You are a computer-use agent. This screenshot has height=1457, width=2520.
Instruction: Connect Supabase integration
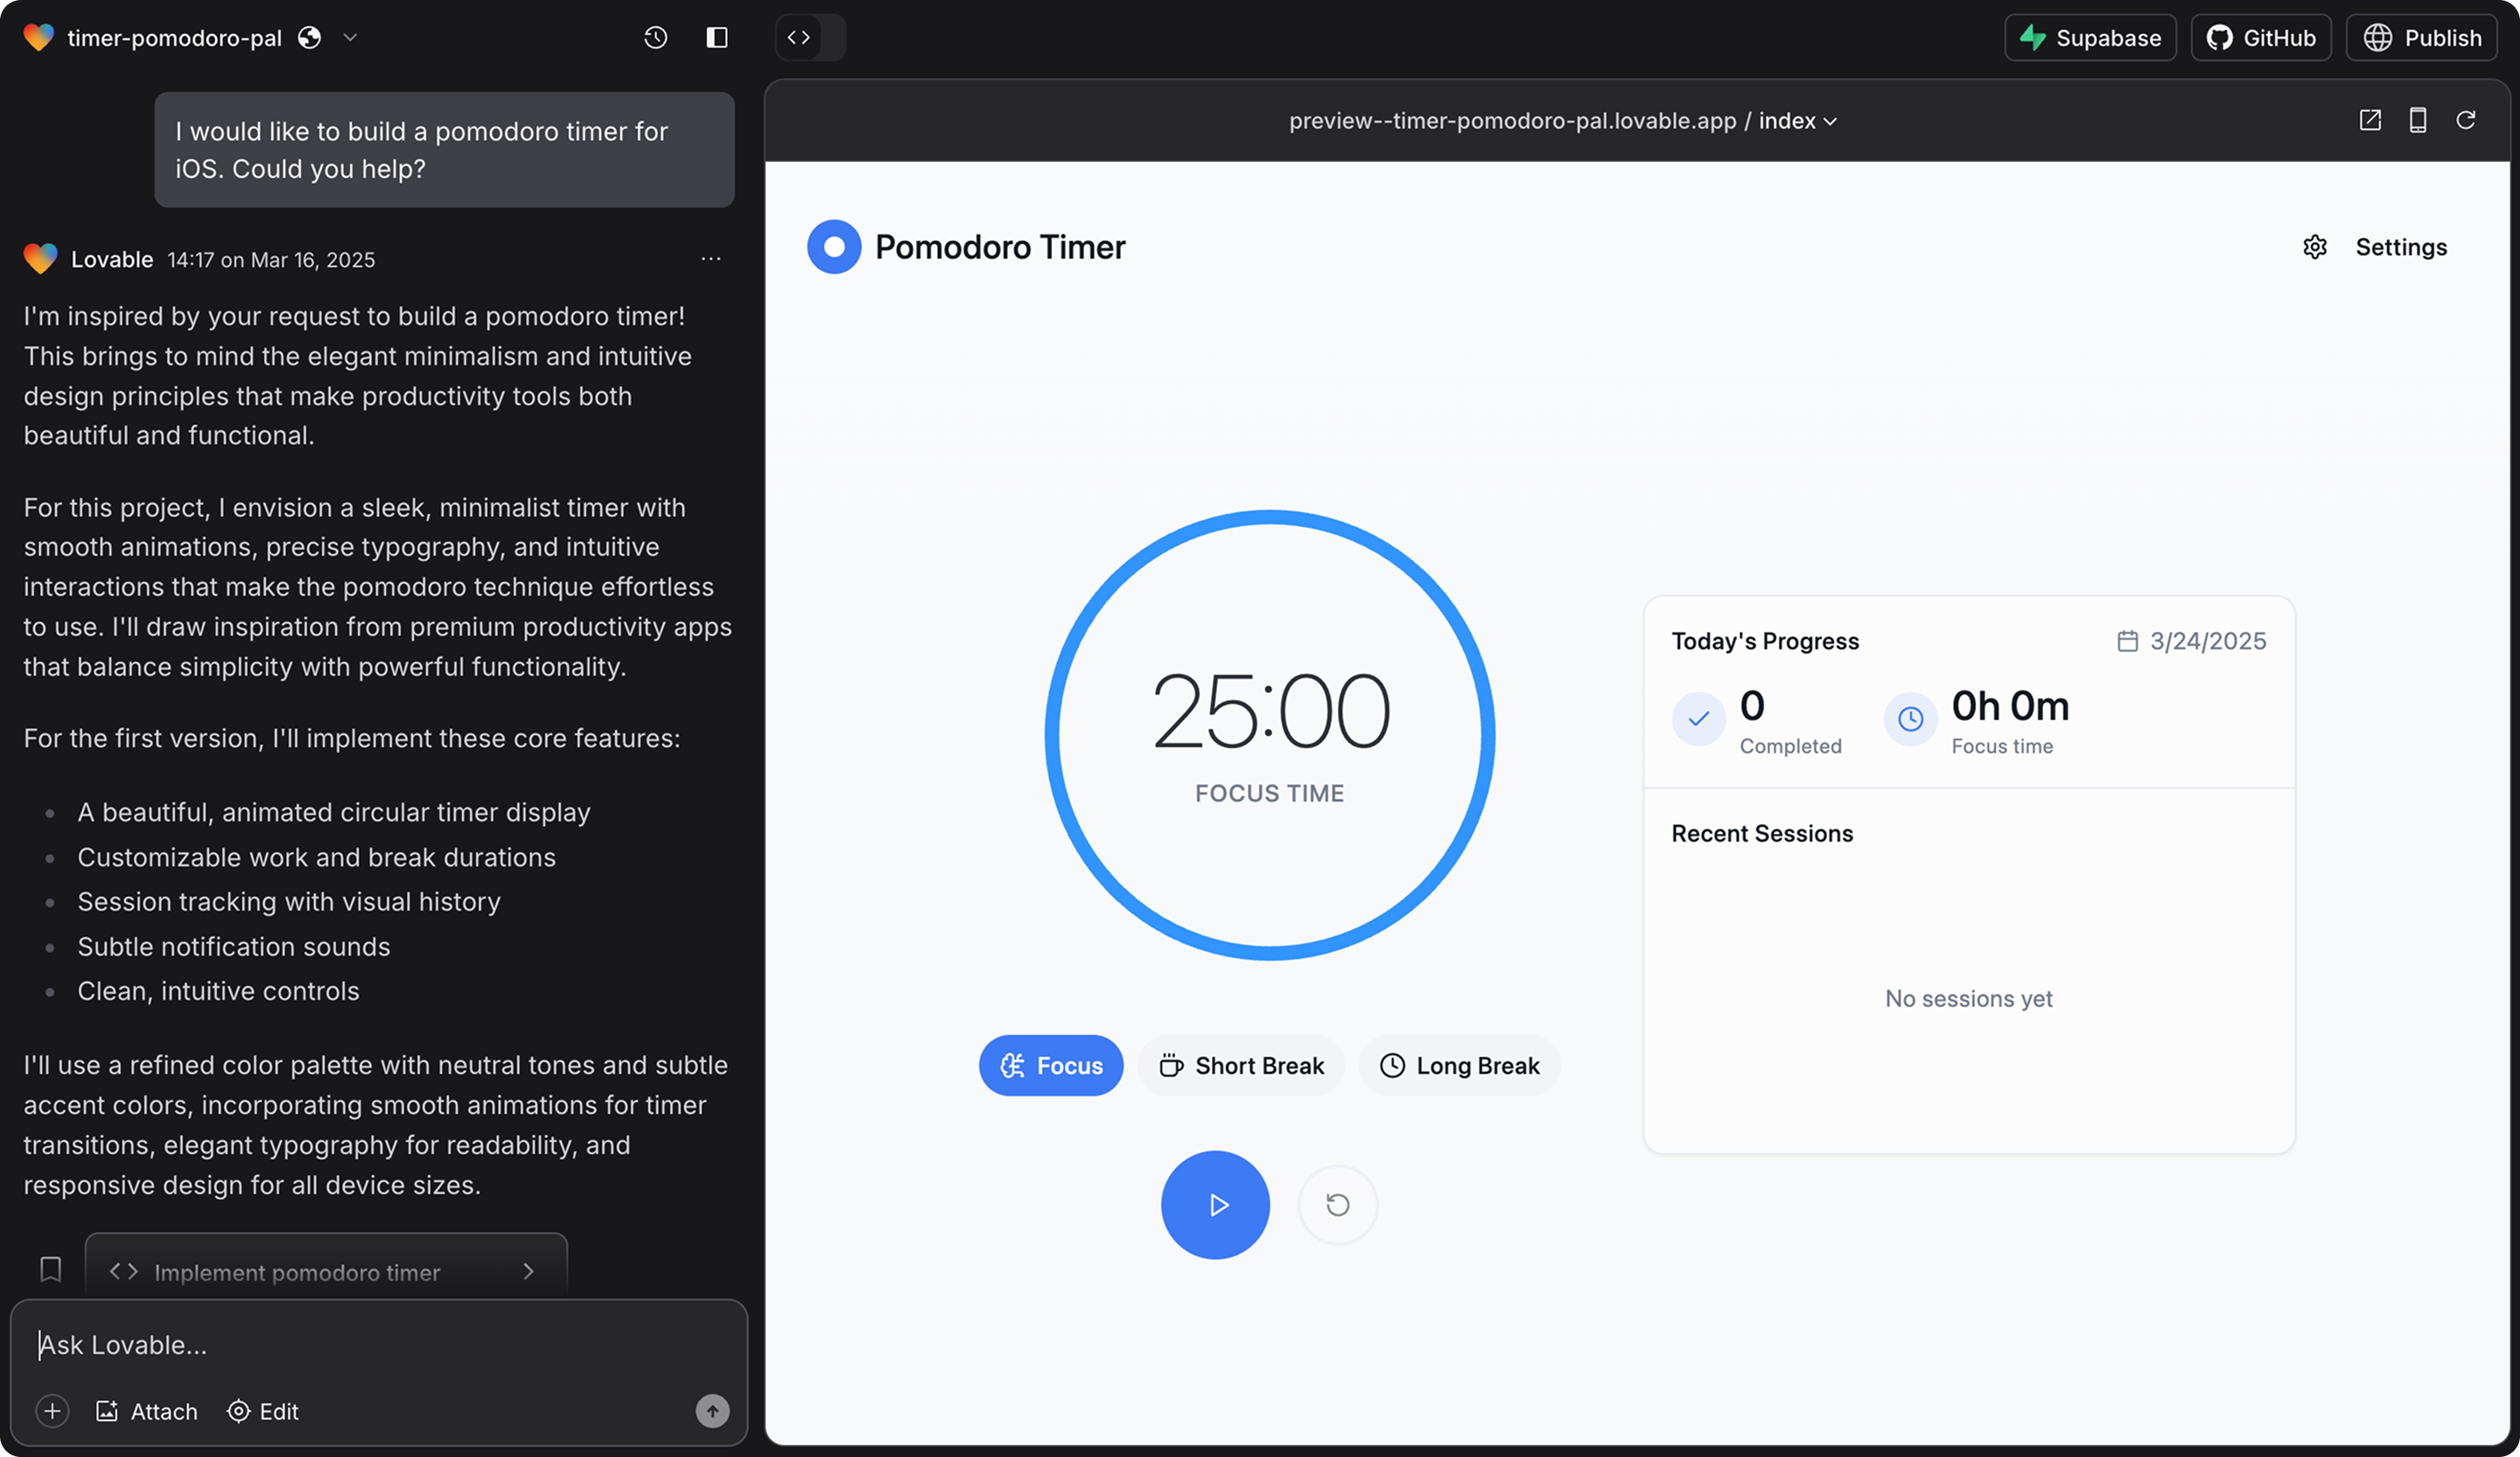pyautogui.click(x=2090, y=38)
